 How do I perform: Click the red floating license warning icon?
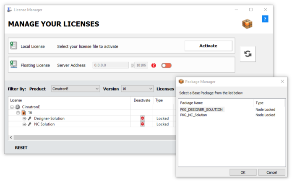tap(154, 65)
